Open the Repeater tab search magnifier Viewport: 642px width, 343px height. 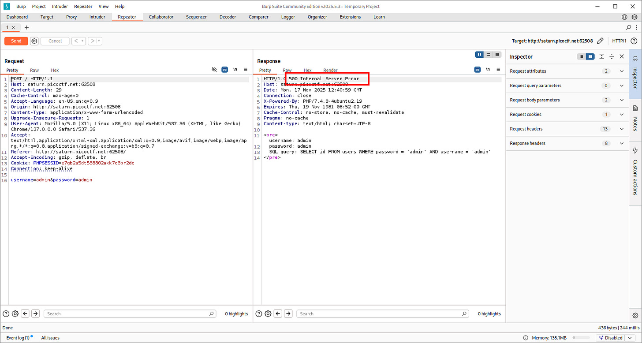[629, 27]
